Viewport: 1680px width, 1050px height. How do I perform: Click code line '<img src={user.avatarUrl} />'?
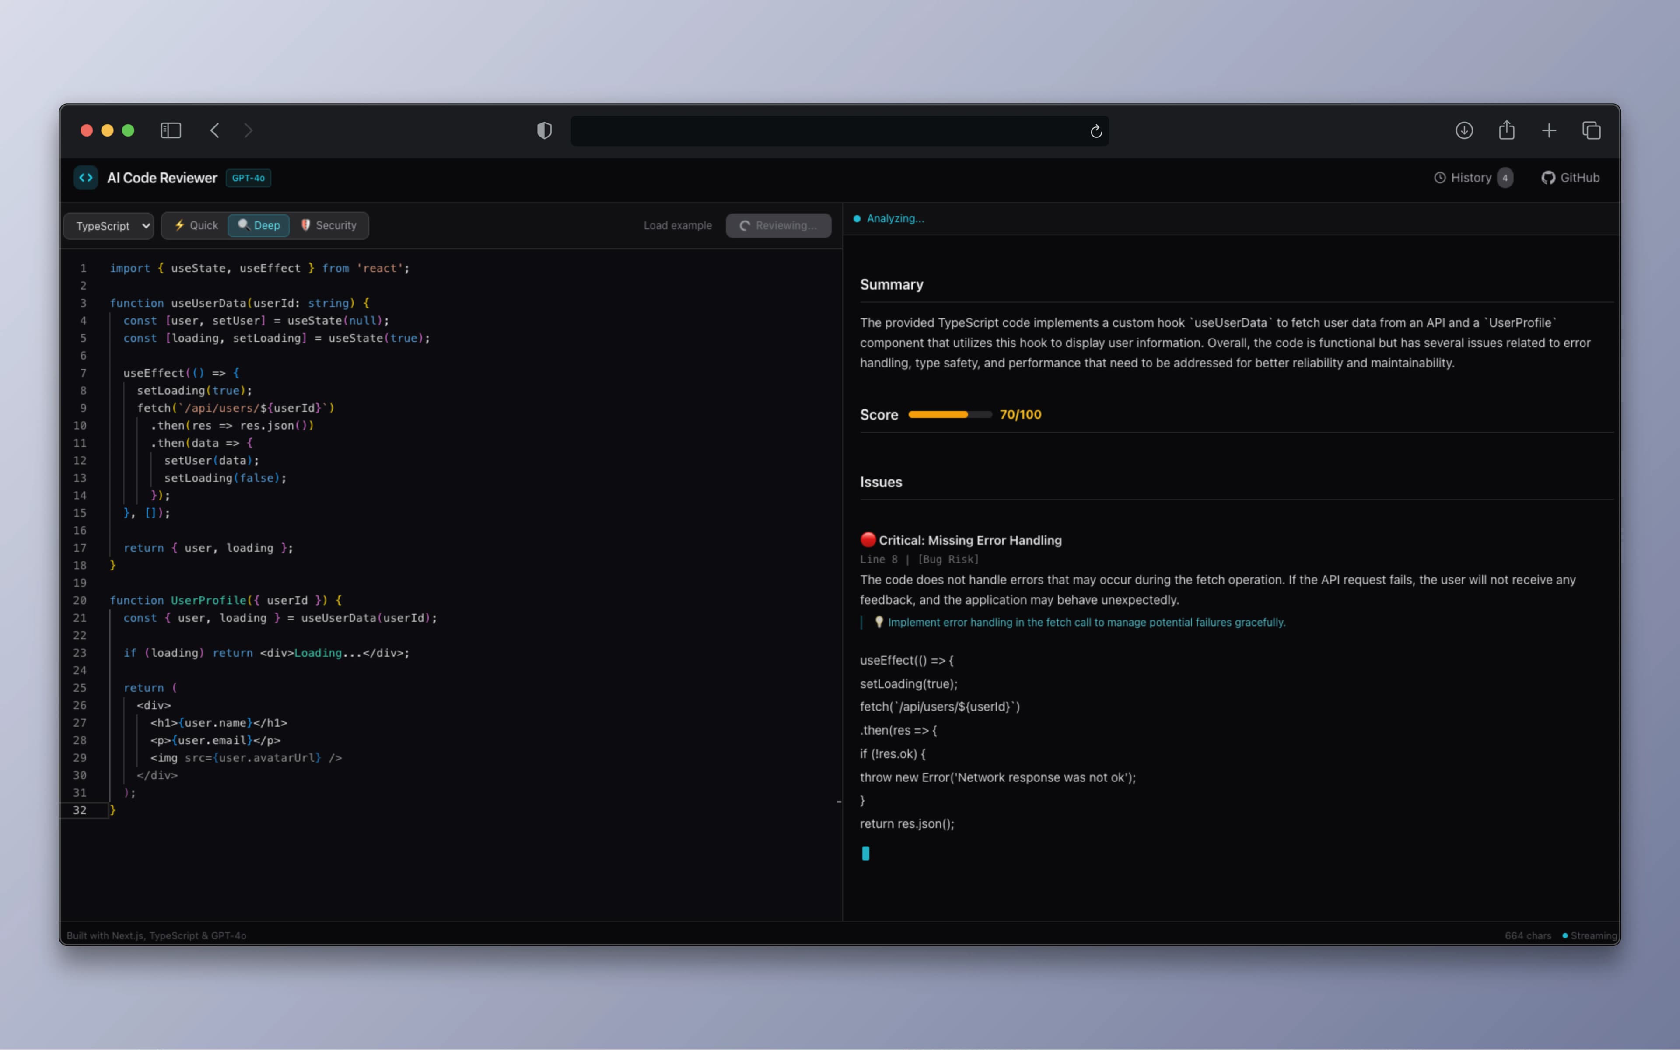(x=246, y=758)
